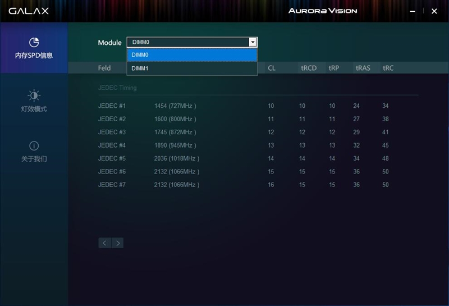Select DIMM0 from the dropdown list
449x306 pixels.
click(192, 54)
